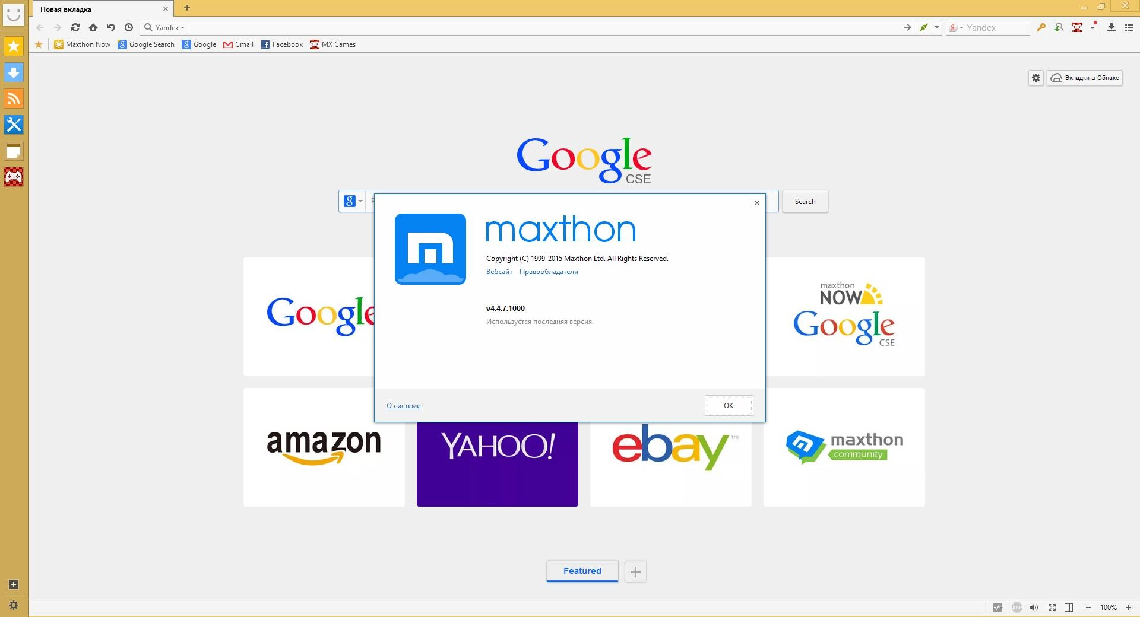The height and width of the screenshot is (617, 1140).
Task: Open the Amazon quick access tile
Action: (x=324, y=447)
